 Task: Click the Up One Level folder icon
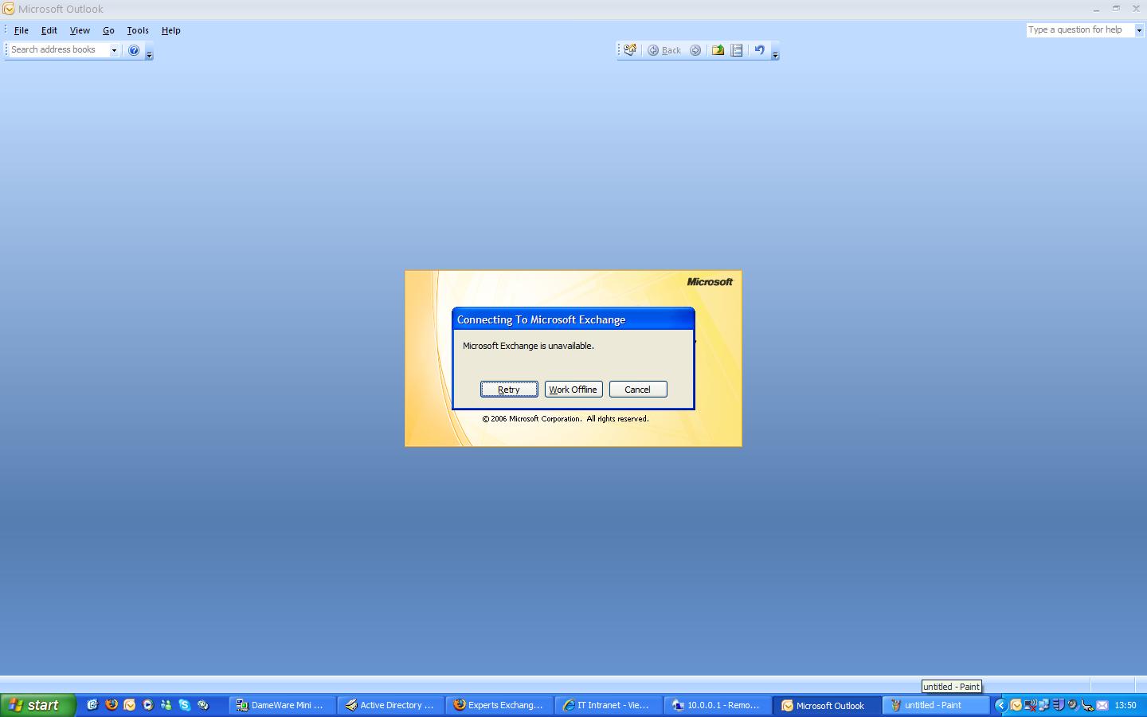[718, 50]
